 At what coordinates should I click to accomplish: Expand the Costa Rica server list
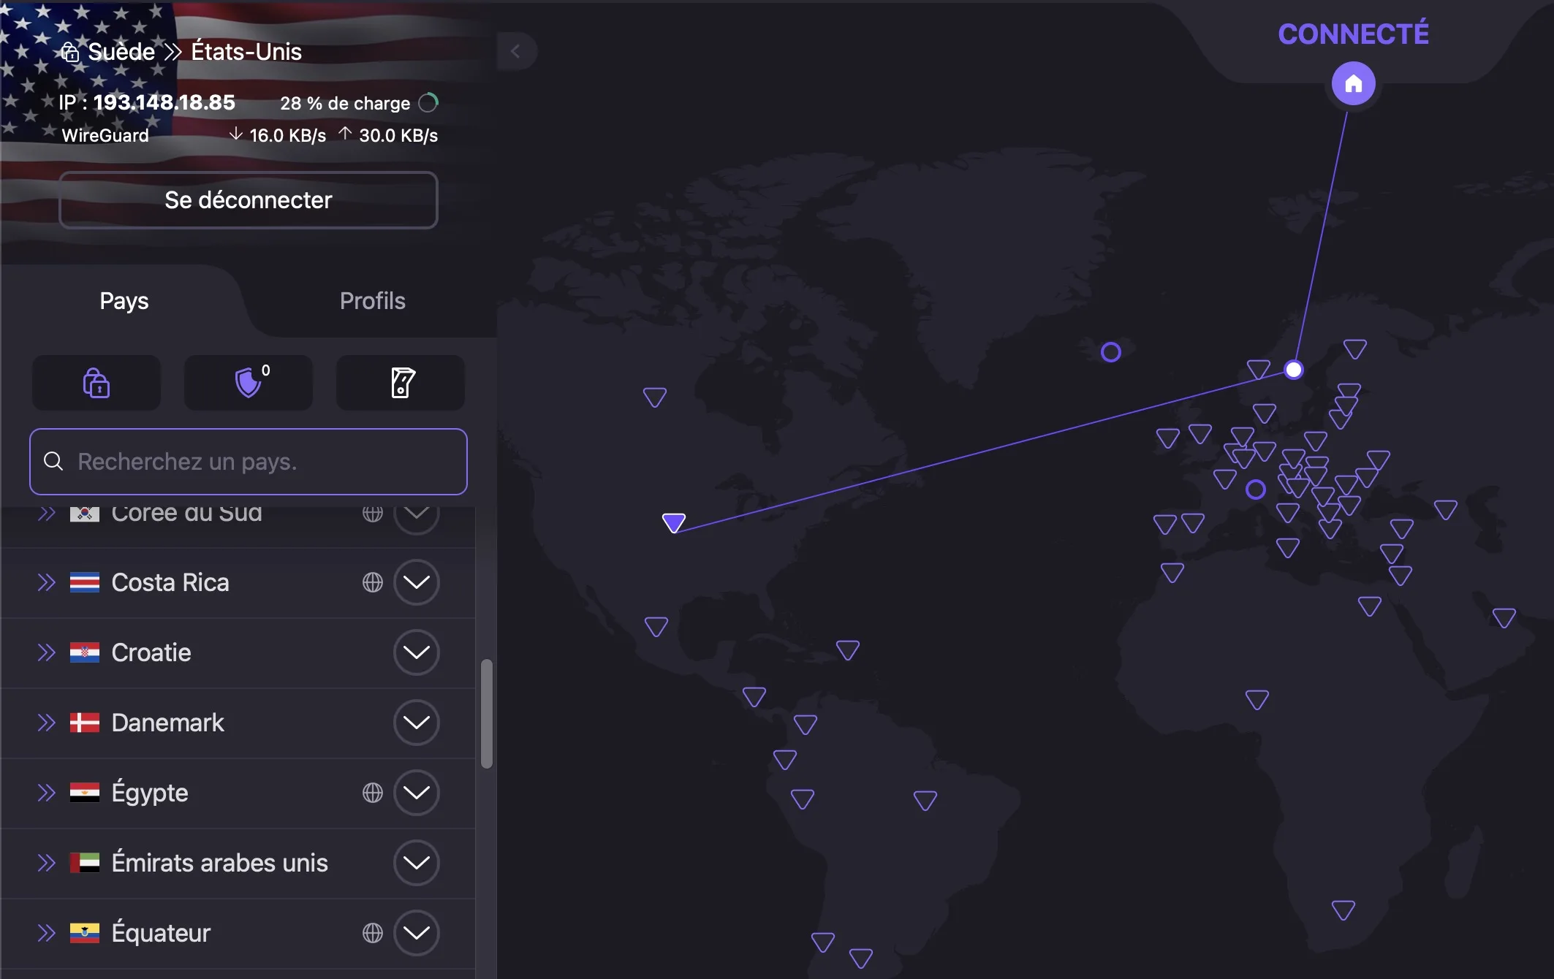(417, 582)
